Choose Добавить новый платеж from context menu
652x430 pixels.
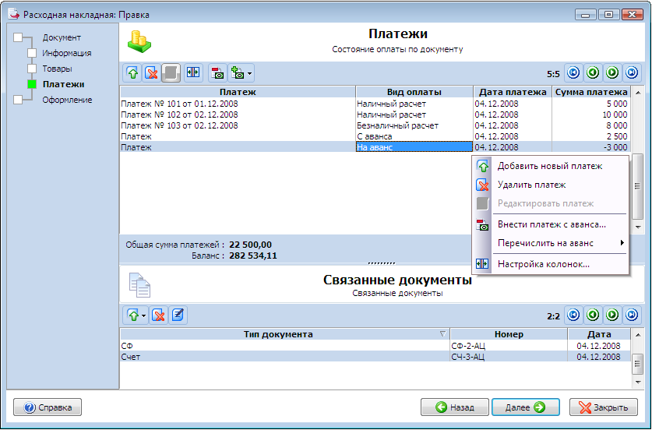[549, 166]
